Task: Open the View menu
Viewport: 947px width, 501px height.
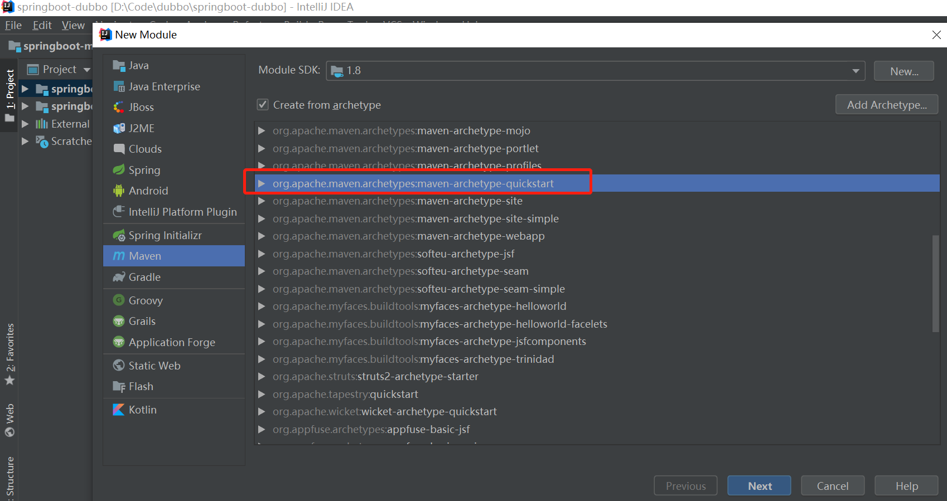Action: 73,25
